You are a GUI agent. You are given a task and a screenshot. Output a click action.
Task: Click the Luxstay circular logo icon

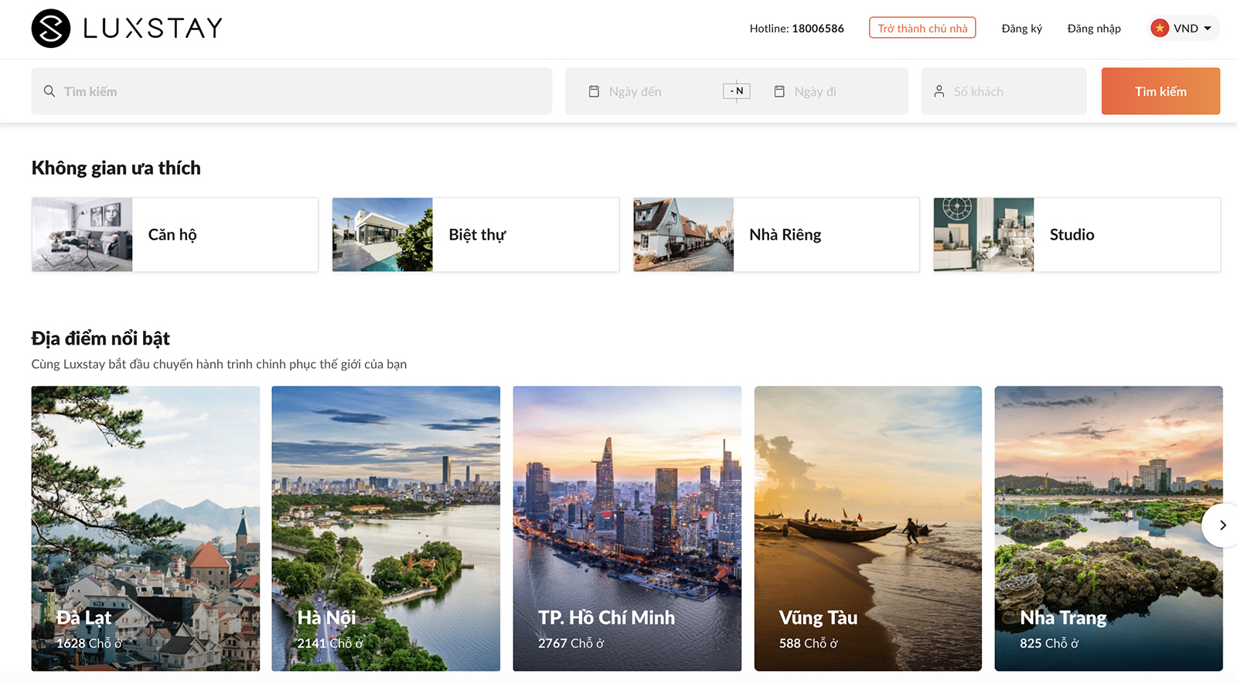click(51, 29)
